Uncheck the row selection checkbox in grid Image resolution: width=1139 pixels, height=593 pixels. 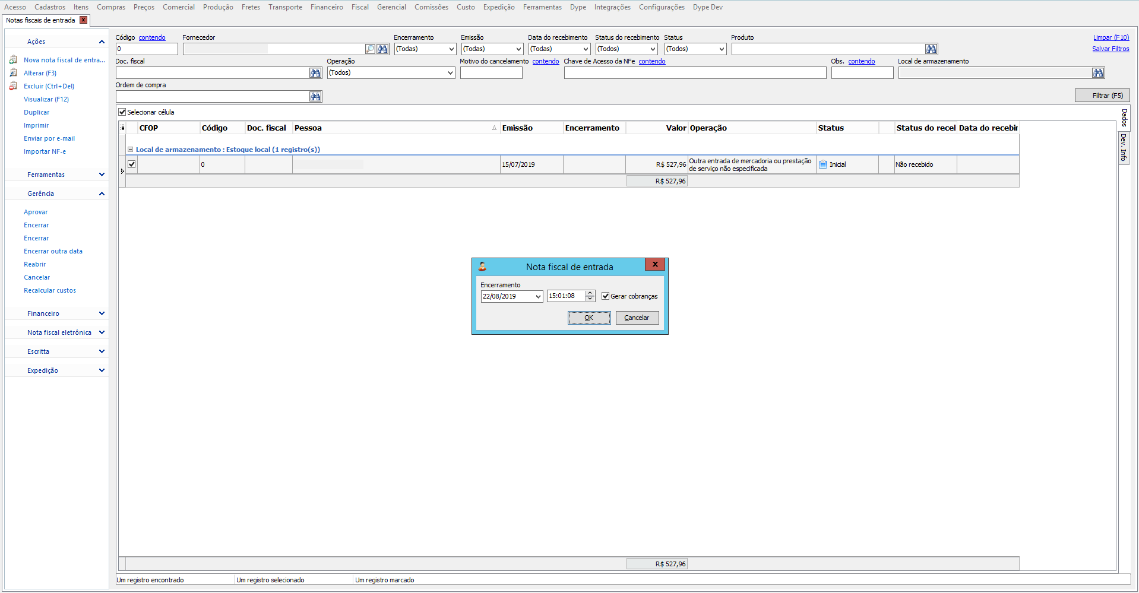132,164
